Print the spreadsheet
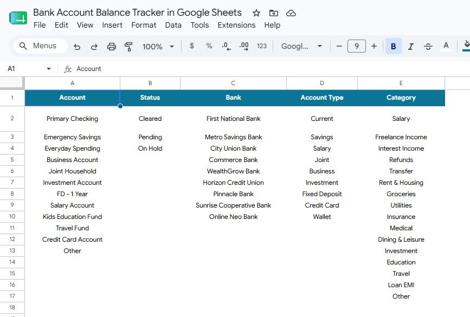 coord(112,47)
